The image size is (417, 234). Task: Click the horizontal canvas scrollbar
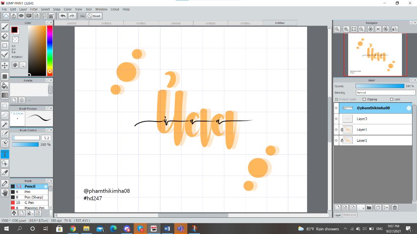193,215
